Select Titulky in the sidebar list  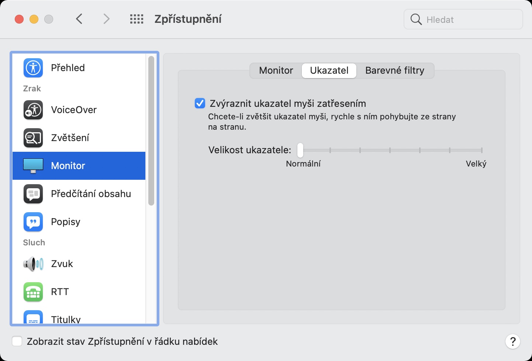pos(66,319)
